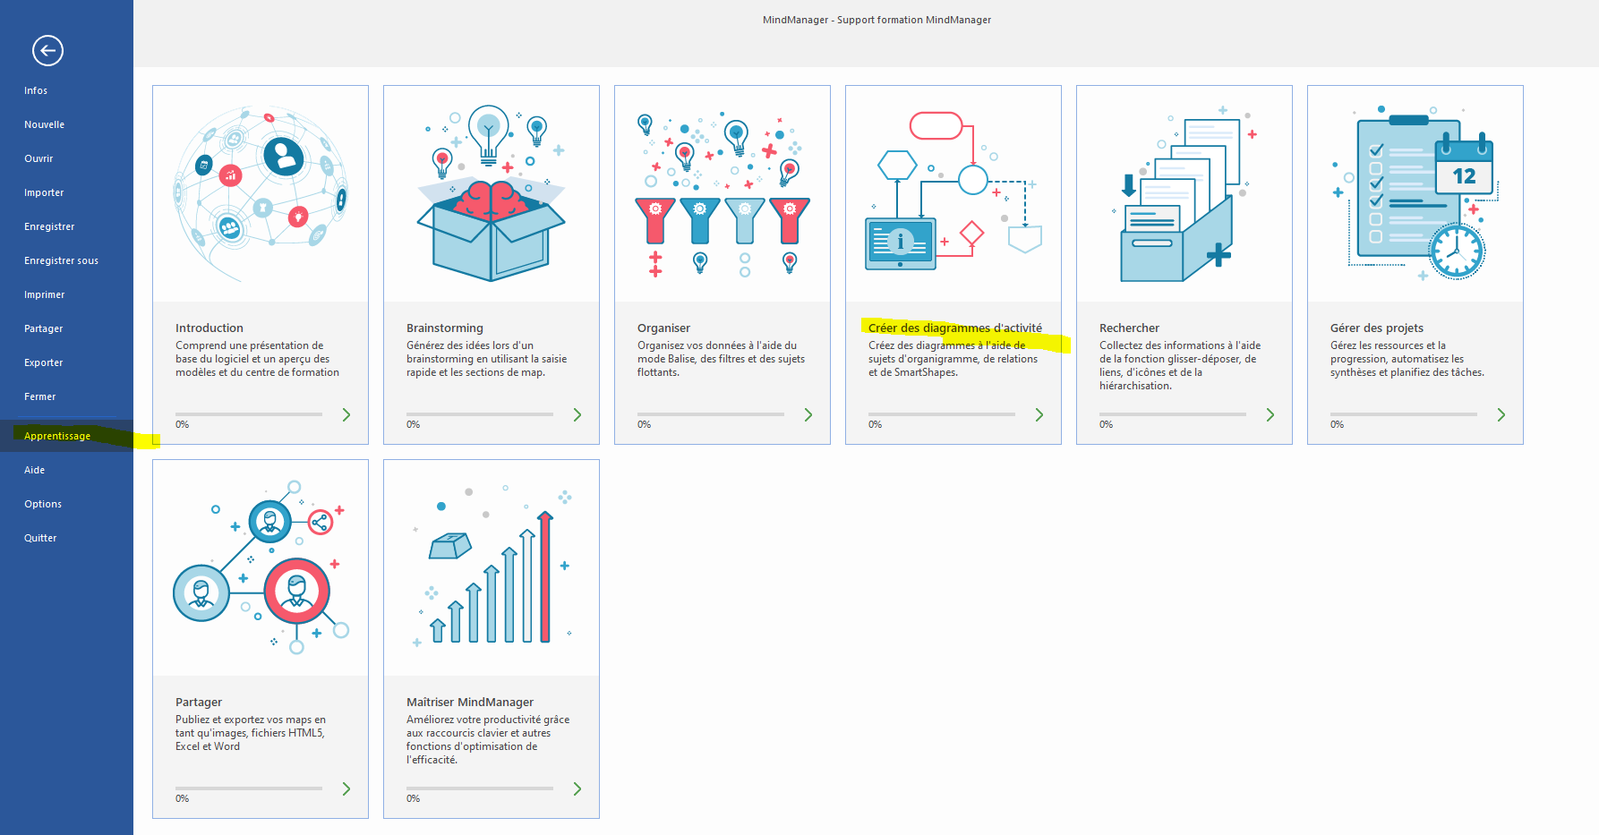Viewport: 1599px width, 835px height.
Task: Click the Partager people network illustration
Action: point(261,567)
